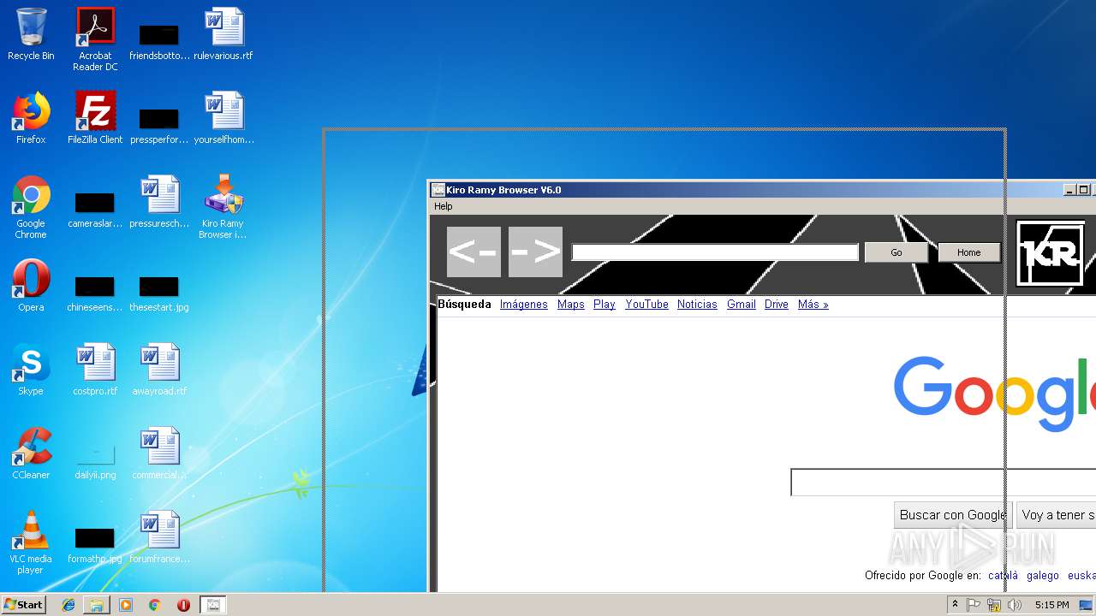This screenshot has width=1096, height=616.
Task: Launch FileZilla Client shortcut
Action: click(95, 118)
